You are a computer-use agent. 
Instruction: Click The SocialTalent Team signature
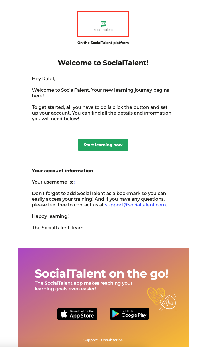58,228
